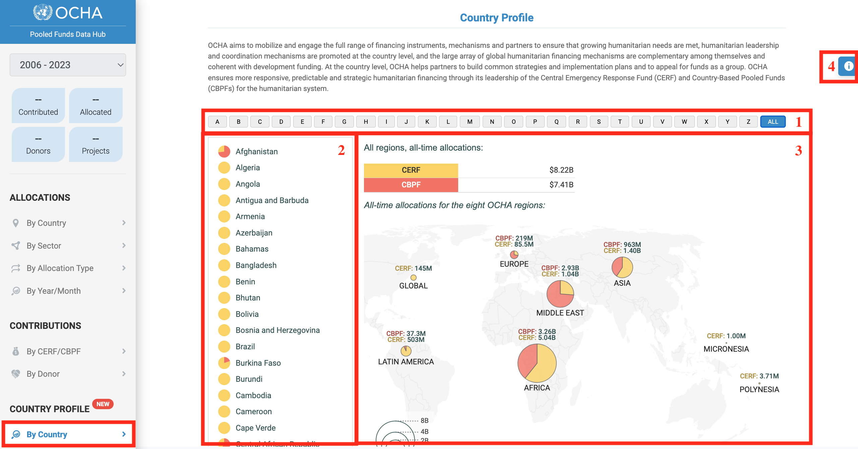Click the By CERF/CBPF money bag icon

click(15, 351)
